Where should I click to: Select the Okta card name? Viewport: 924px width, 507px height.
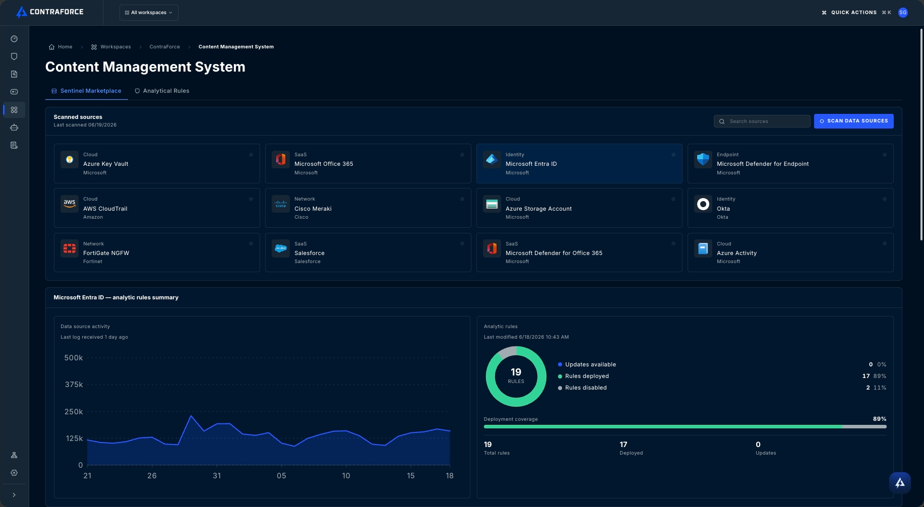(723, 209)
